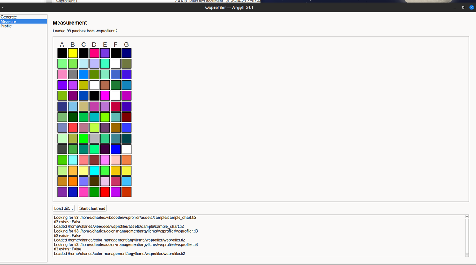Select the yellow patch in the top row
Viewport: 476px width, 265px height.
point(73,53)
